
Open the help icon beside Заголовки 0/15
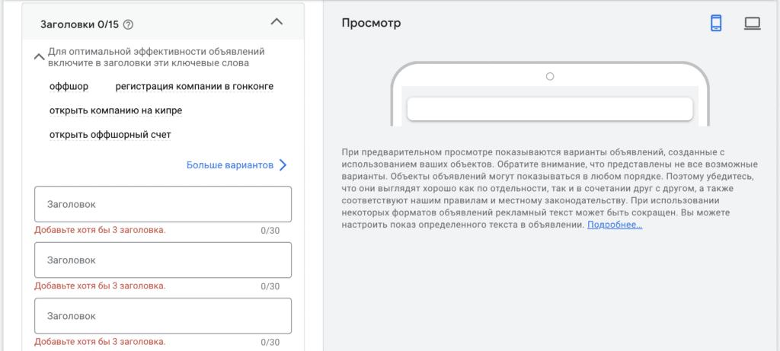[x=128, y=24]
